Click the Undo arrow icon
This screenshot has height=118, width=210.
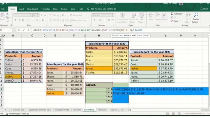(7, 3)
